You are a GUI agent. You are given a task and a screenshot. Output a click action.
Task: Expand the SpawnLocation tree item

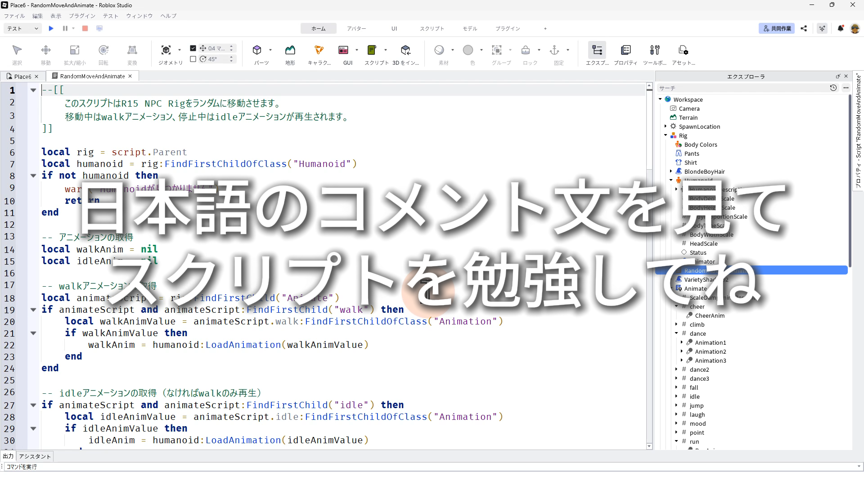point(666,126)
